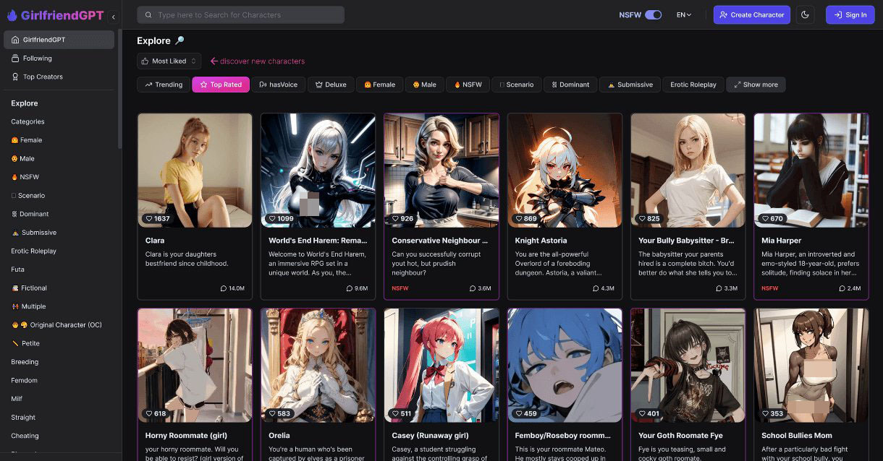
Task: Switch to the Trending tab
Action: point(164,85)
